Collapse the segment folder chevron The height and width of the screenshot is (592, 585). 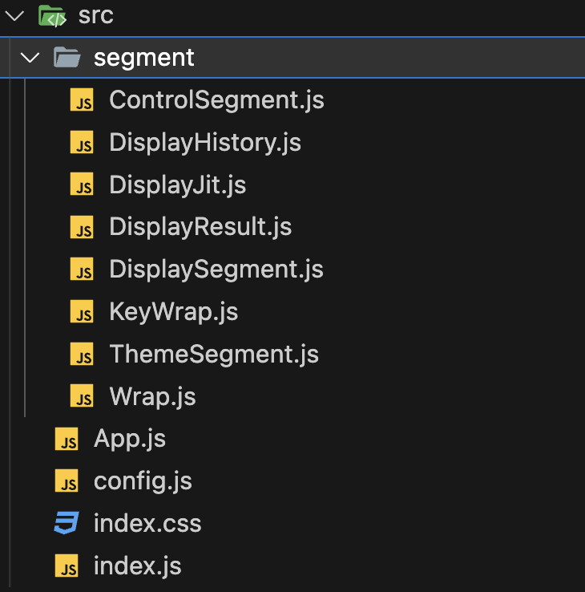click(x=30, y=58)
